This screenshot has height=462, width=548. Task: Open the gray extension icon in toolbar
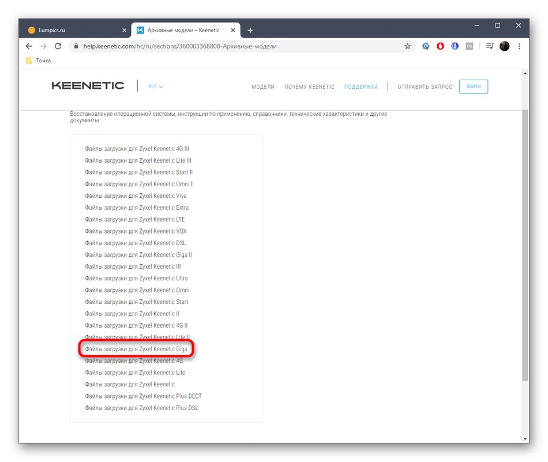coord(470,46)
